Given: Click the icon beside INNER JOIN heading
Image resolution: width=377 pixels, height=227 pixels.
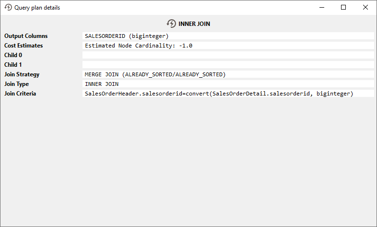Looking at the screenshot, I should click(x=171, y=24).
